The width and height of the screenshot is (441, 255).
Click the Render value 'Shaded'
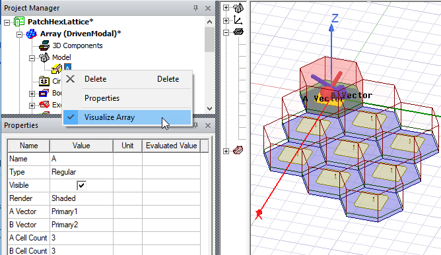[81, 198]
